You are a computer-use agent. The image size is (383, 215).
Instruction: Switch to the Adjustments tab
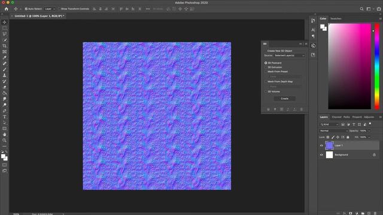point(369,117)
